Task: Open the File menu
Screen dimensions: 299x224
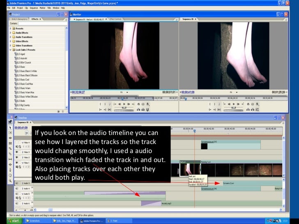Action: (x=9, y=8)
